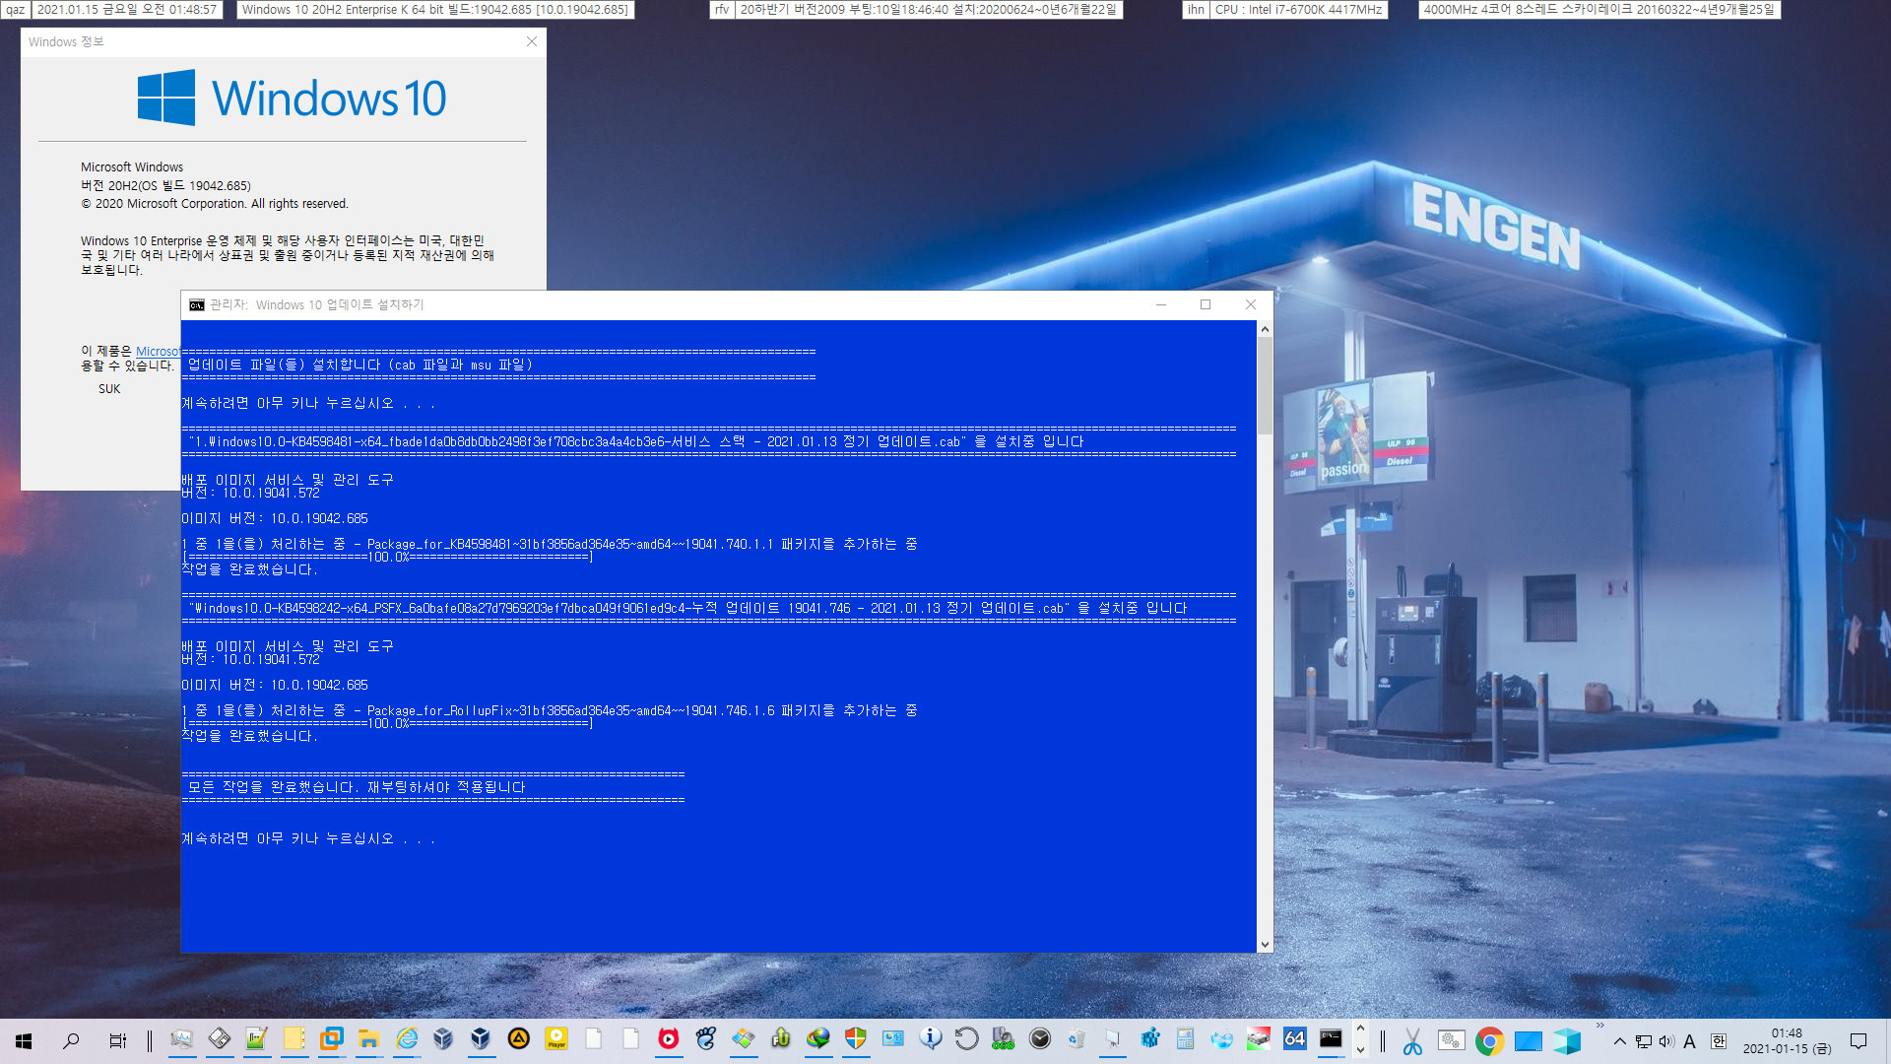Open the blue info bubble icon
Screen dimensions: 1891x1064
coord(931,1039)
